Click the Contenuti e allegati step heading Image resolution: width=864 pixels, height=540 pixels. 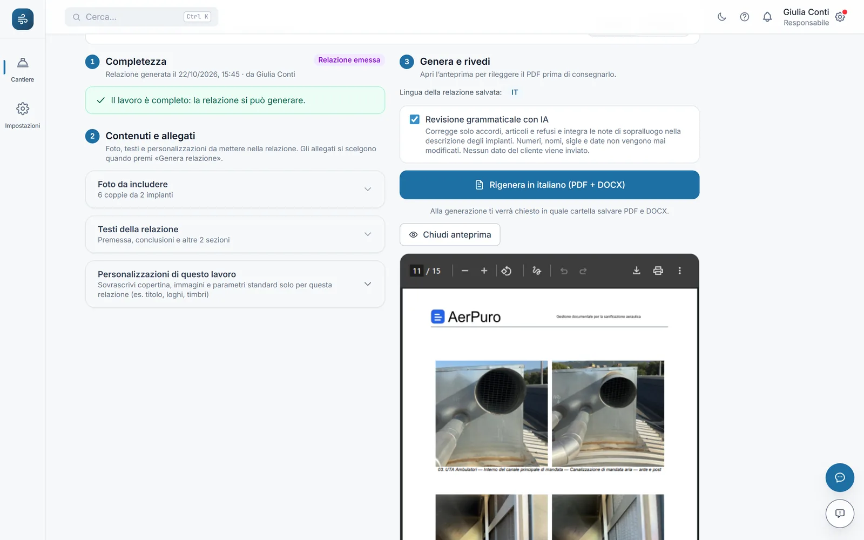(x=151, y=136)
